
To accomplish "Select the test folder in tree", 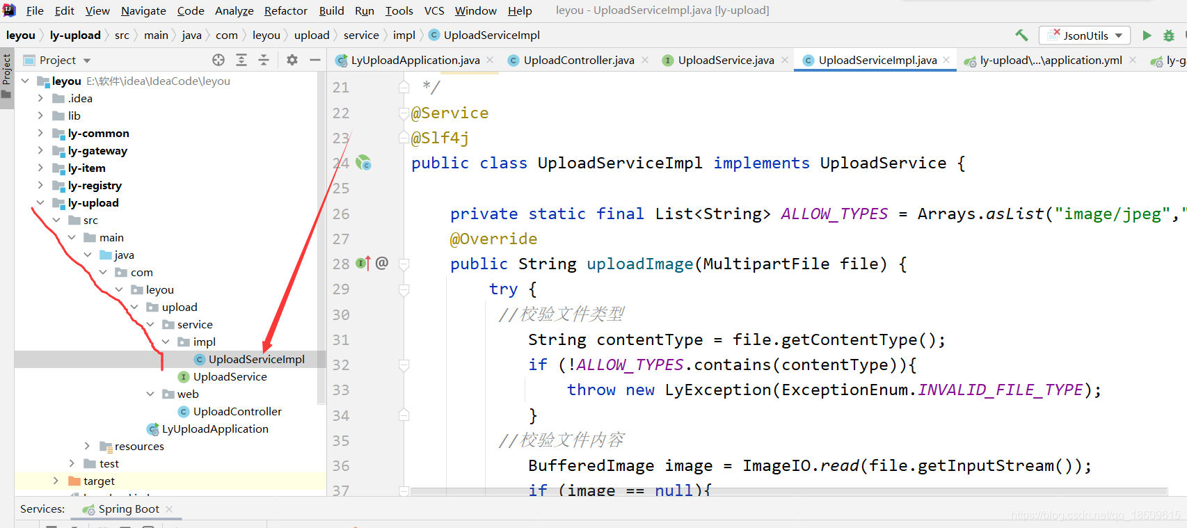I will click(x=109, y=463).
